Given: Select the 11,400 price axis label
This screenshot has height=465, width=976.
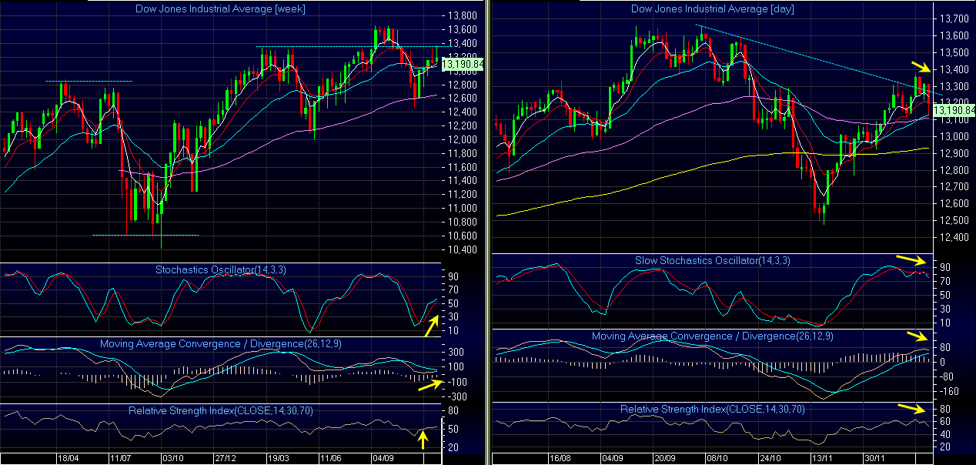Looking at the screenshot, I should (461, 181).
